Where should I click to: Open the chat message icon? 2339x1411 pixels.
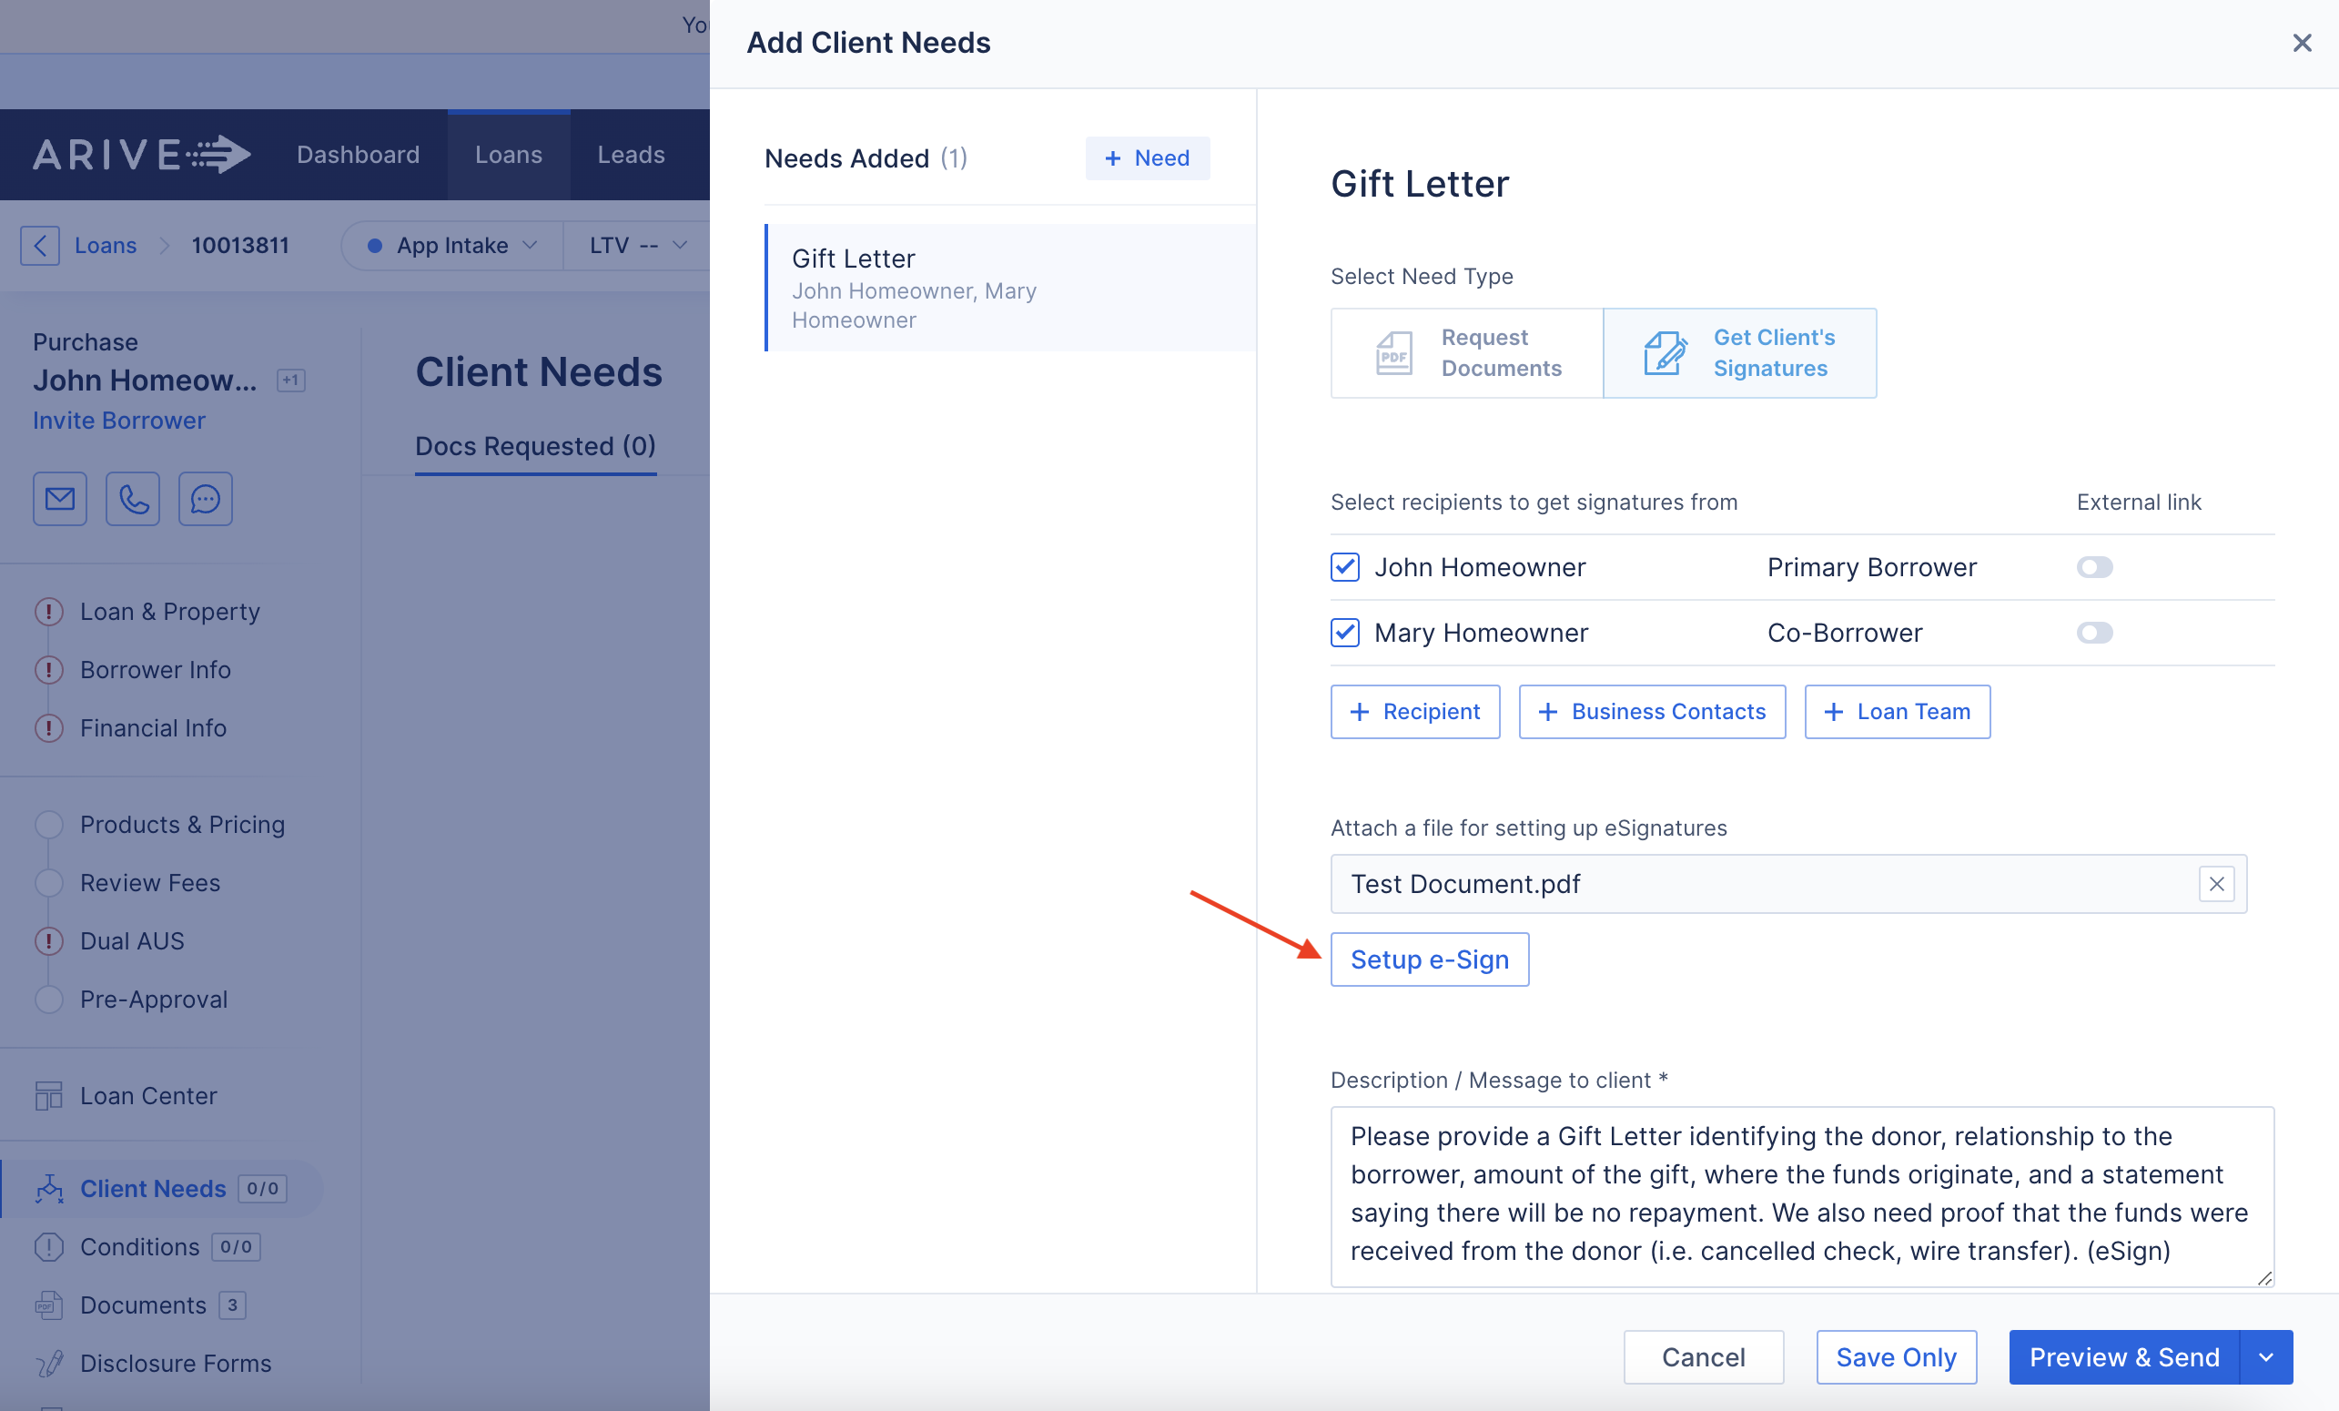click(205, 499)
